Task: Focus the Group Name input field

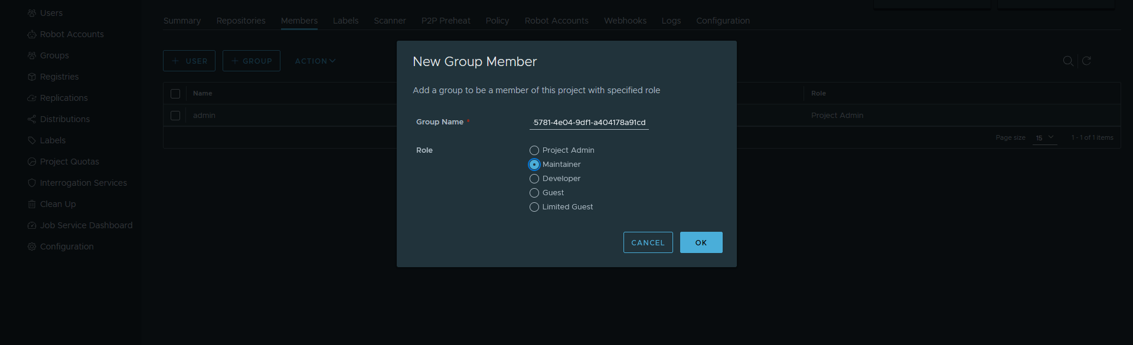Action: pos(589,123)
